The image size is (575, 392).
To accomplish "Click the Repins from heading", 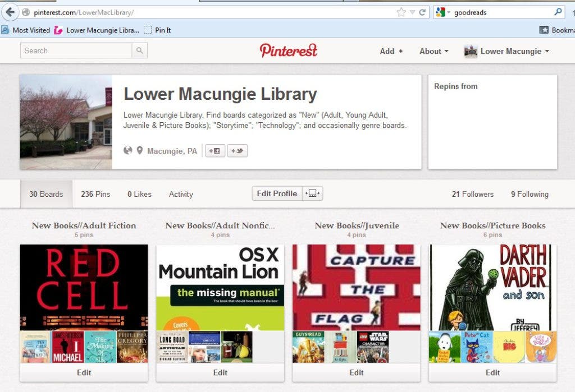I will tap(456, 86).
